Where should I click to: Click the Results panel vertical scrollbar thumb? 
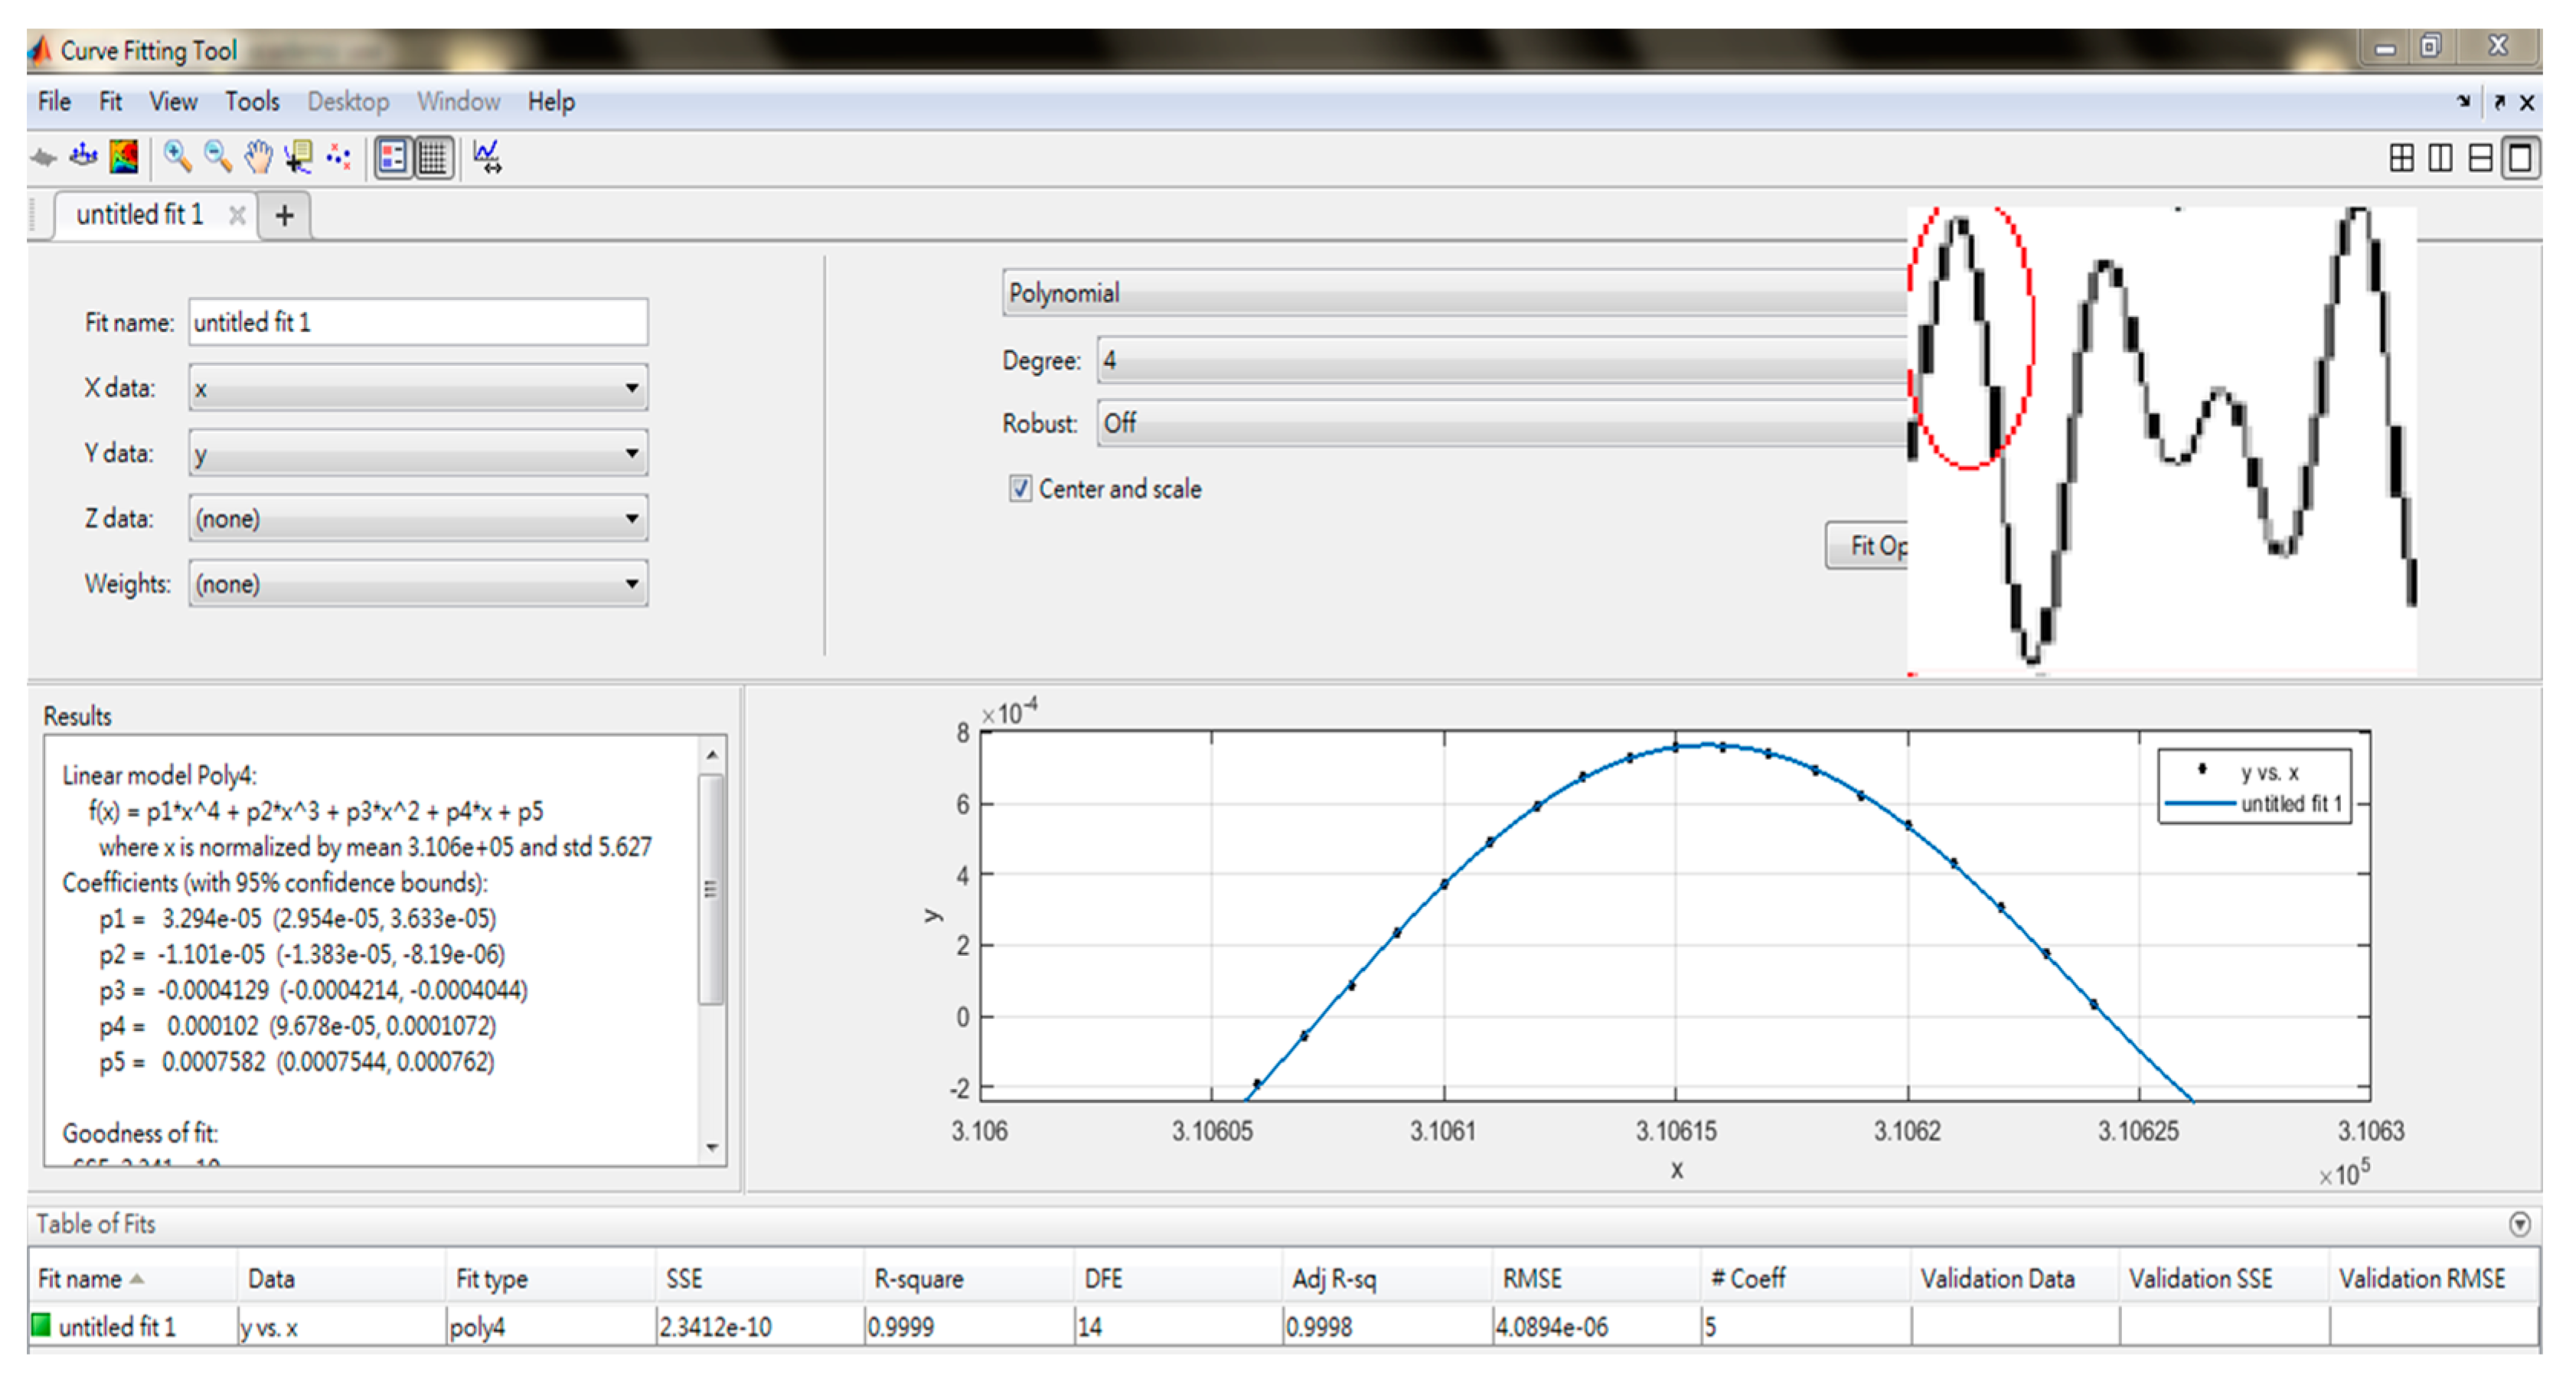[x=711, y=889]
